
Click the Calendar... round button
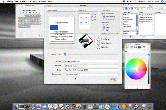[x=98, y=47]
